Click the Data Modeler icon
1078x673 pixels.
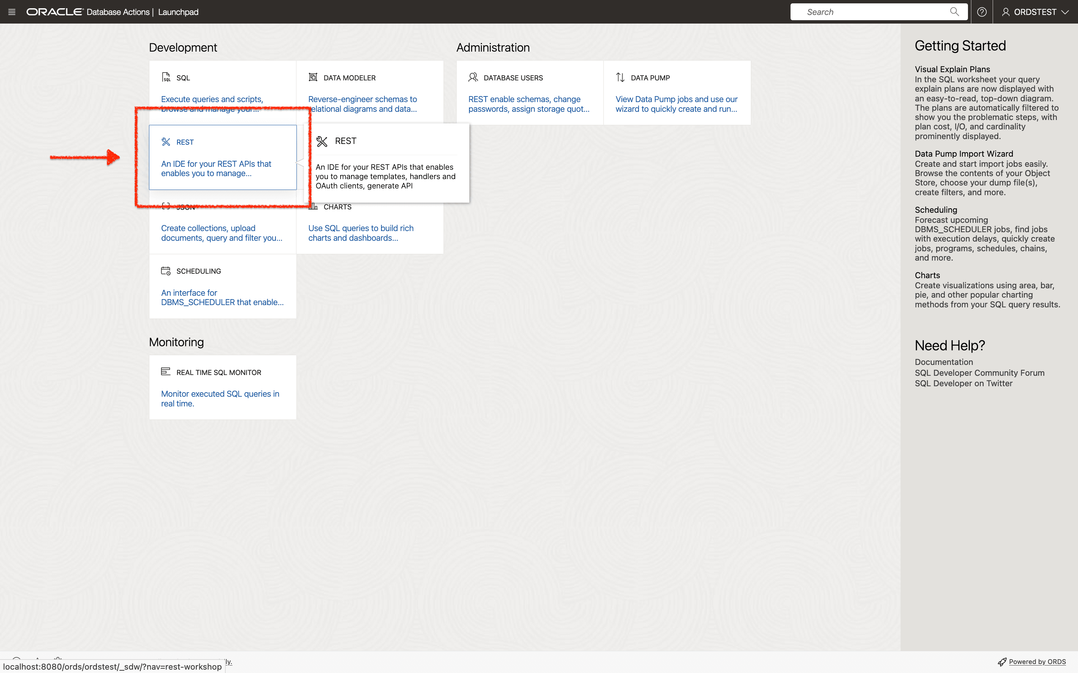coord(313,77)
